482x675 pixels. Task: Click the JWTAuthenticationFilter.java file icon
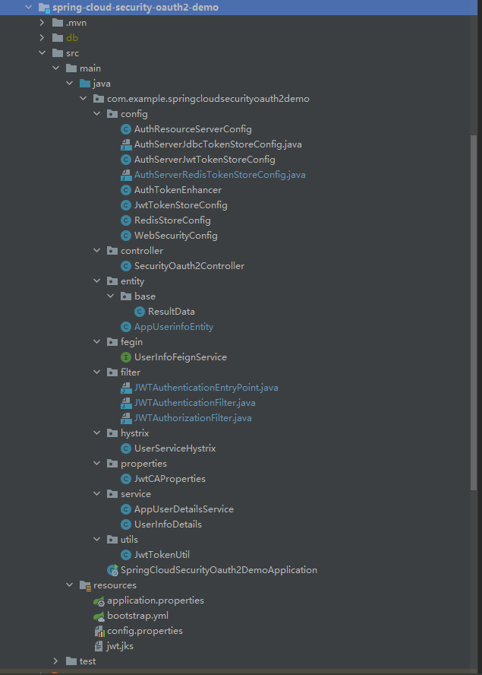(x=125, y=403)
